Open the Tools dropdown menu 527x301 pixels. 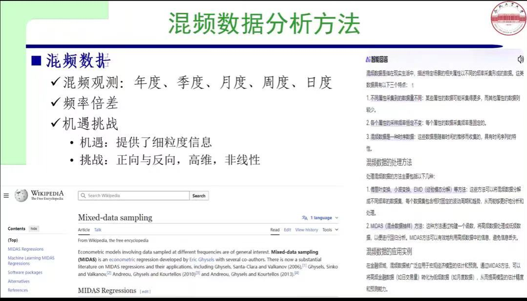[x=329, y=230]
